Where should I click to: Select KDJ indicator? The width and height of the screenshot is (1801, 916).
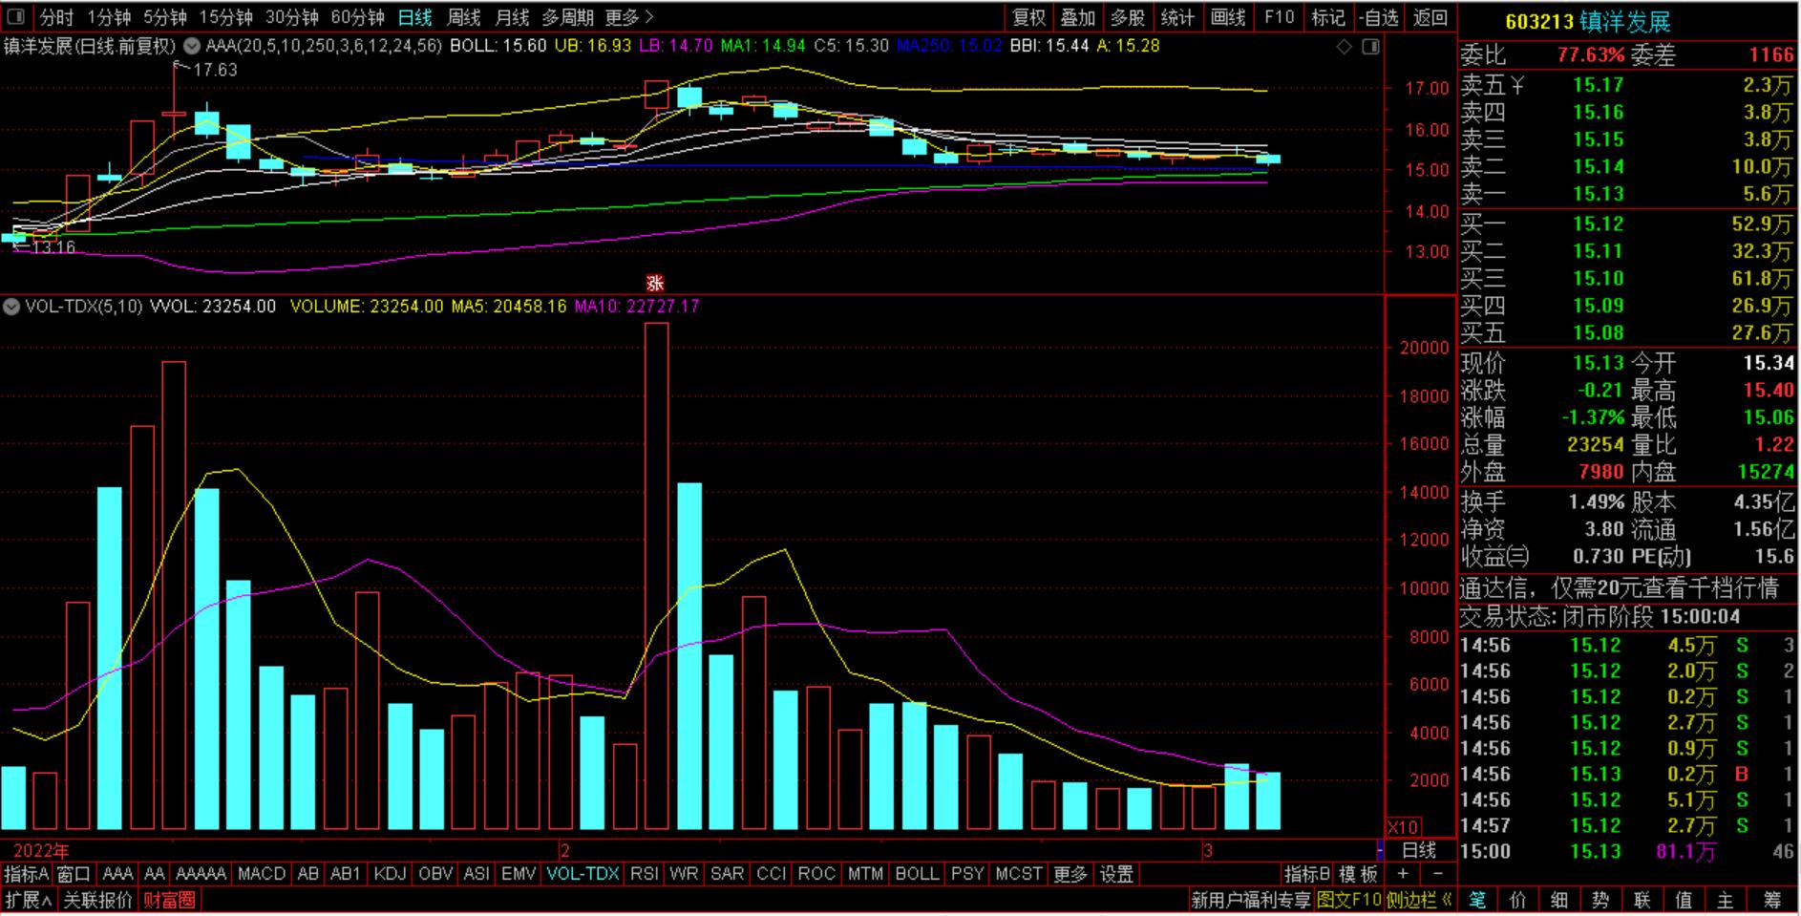[x=390, y=874]
